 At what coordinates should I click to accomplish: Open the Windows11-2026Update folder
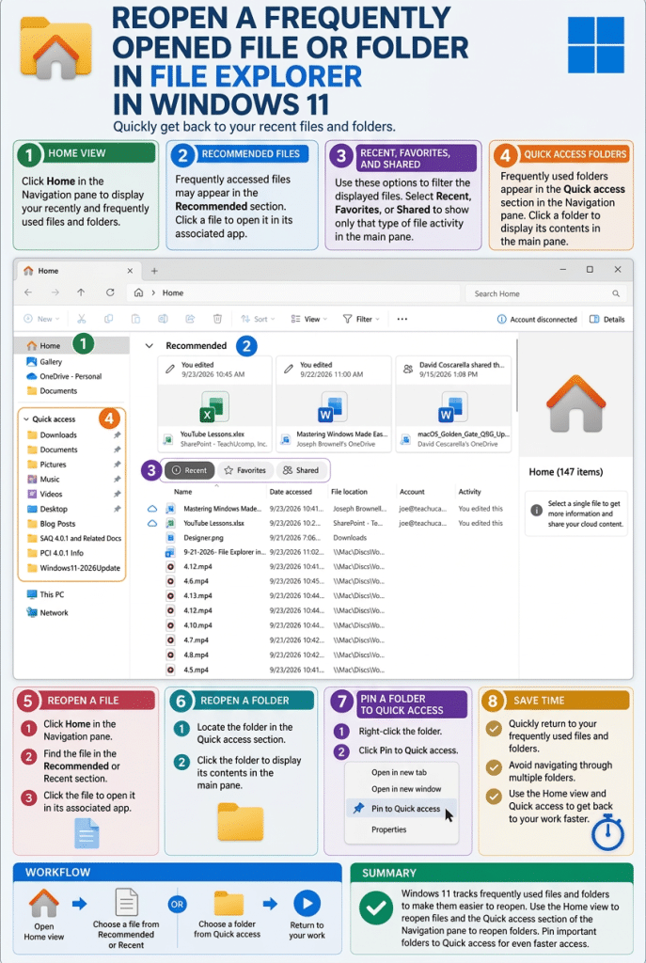tap(73, 568)
